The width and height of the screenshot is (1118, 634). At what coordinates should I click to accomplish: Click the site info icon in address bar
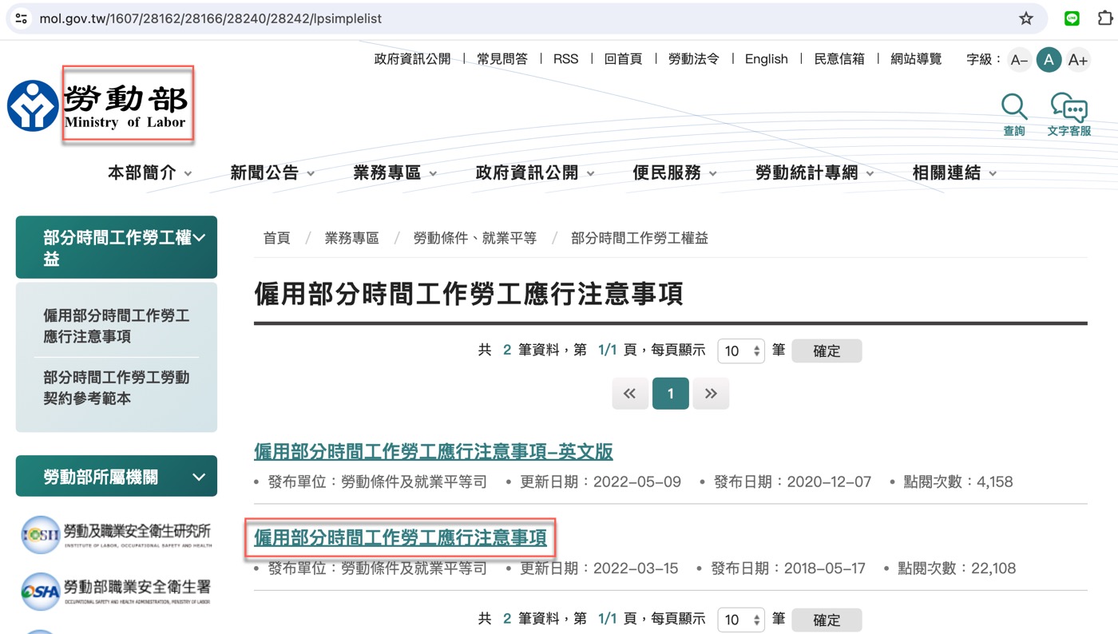pos(21,18)
